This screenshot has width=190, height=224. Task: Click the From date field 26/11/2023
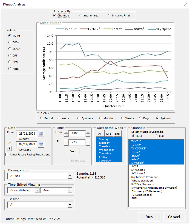[x=27, y=134]
